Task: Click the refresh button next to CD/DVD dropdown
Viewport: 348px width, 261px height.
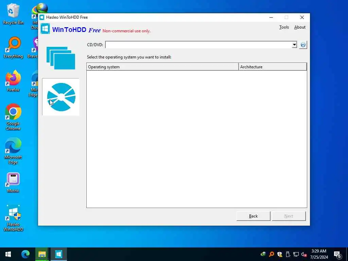Action: click(x=303, y=45)
